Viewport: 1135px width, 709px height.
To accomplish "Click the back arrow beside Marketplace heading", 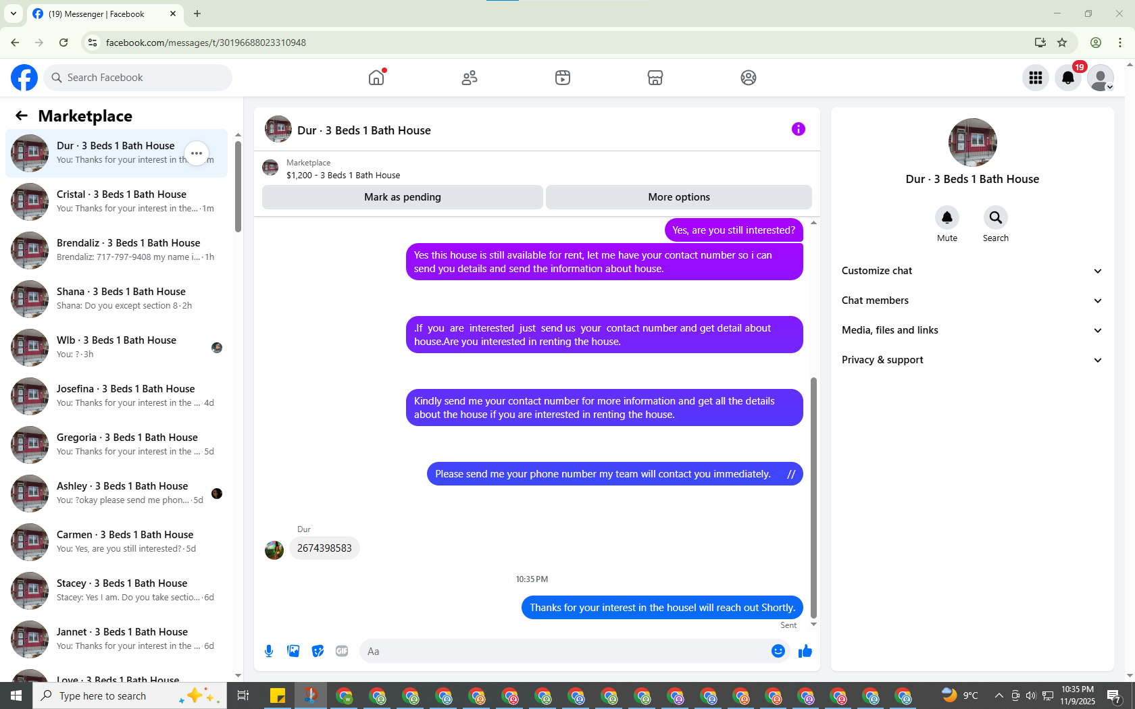I will click(22, 116).
